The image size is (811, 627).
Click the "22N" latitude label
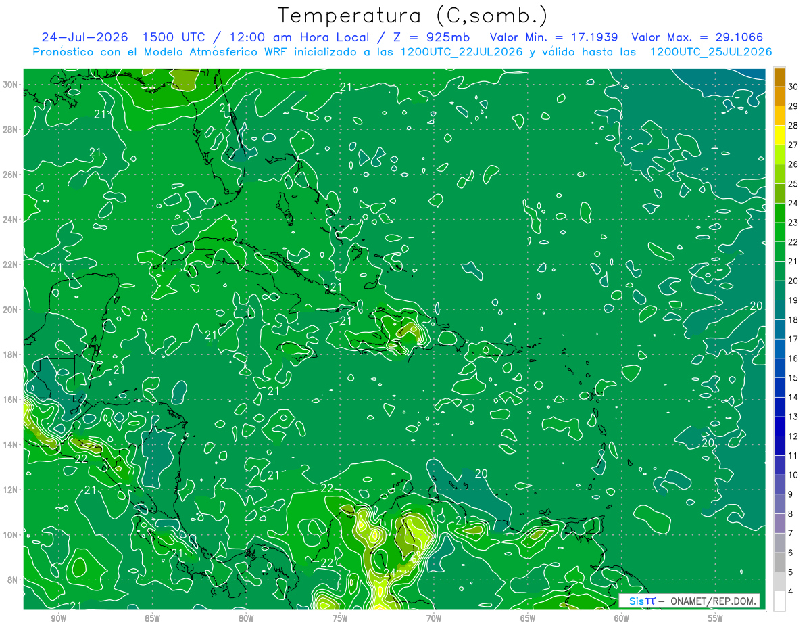coord(10,264)
